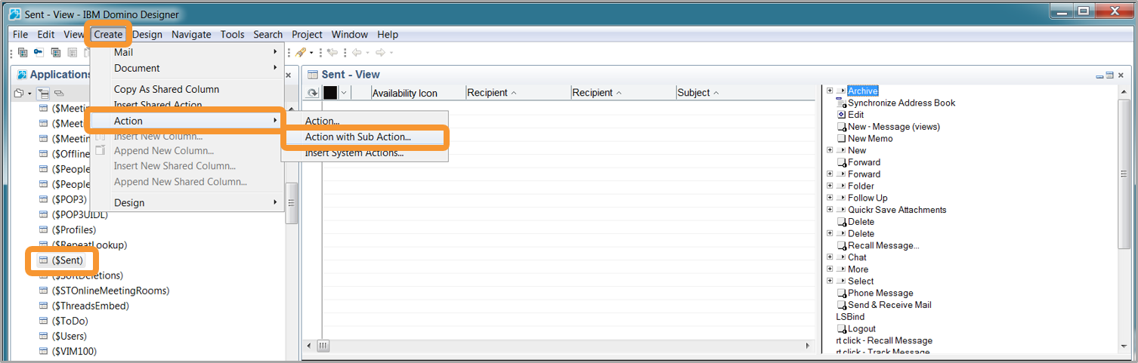The image size is (1138, 363).
Task: Click the forward arrow toolbar icon
Action: click(380, 52)
